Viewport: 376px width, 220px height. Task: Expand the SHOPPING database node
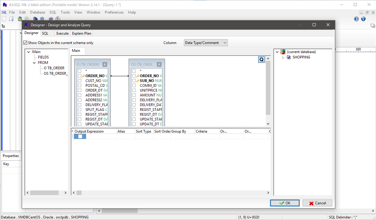tap(283, 57)
